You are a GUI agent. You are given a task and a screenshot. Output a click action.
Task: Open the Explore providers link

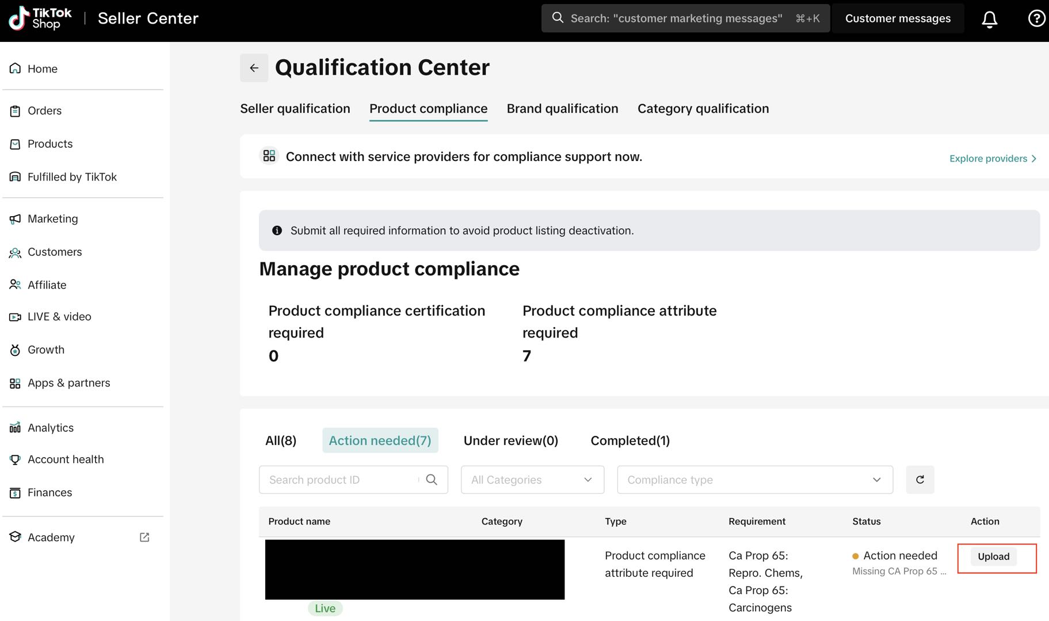992,159
